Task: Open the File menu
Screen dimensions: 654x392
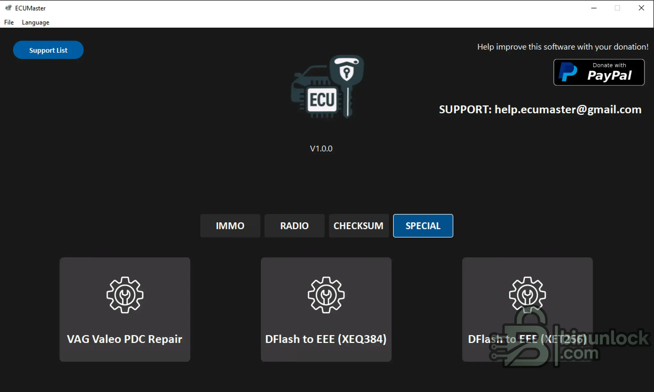Action: [9, 22]
